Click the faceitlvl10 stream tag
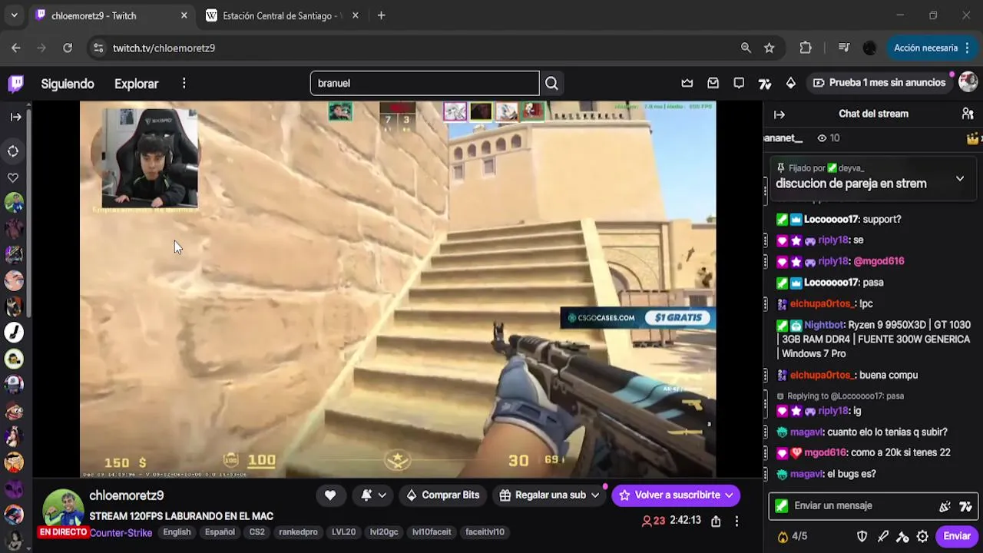Viewport: 983px width, 553px height. click(485, 532)
